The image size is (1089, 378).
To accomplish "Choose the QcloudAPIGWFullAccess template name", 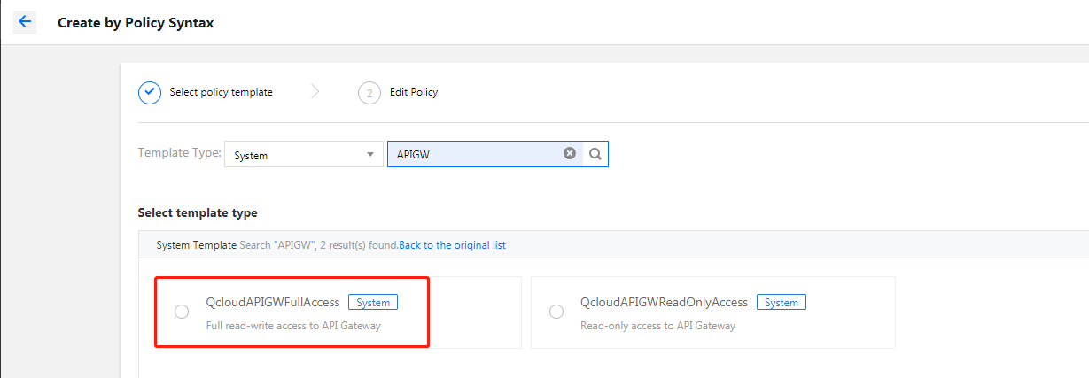I will pos(272,303).
